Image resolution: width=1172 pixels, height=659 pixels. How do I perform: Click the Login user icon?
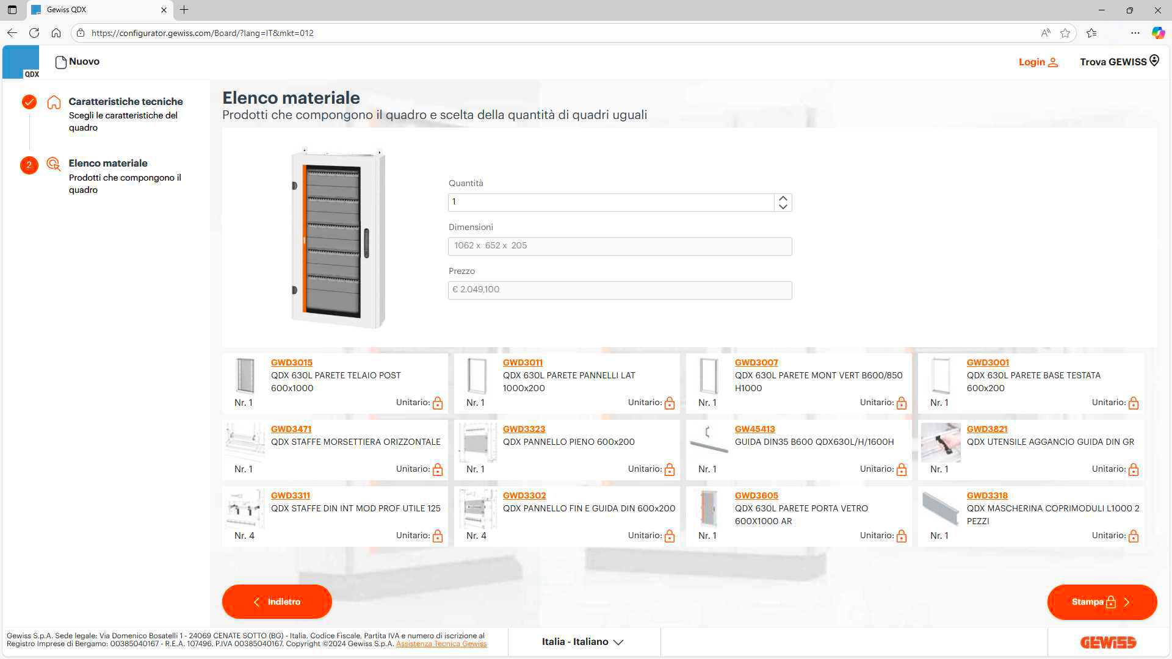click(x=1053, y=62)
